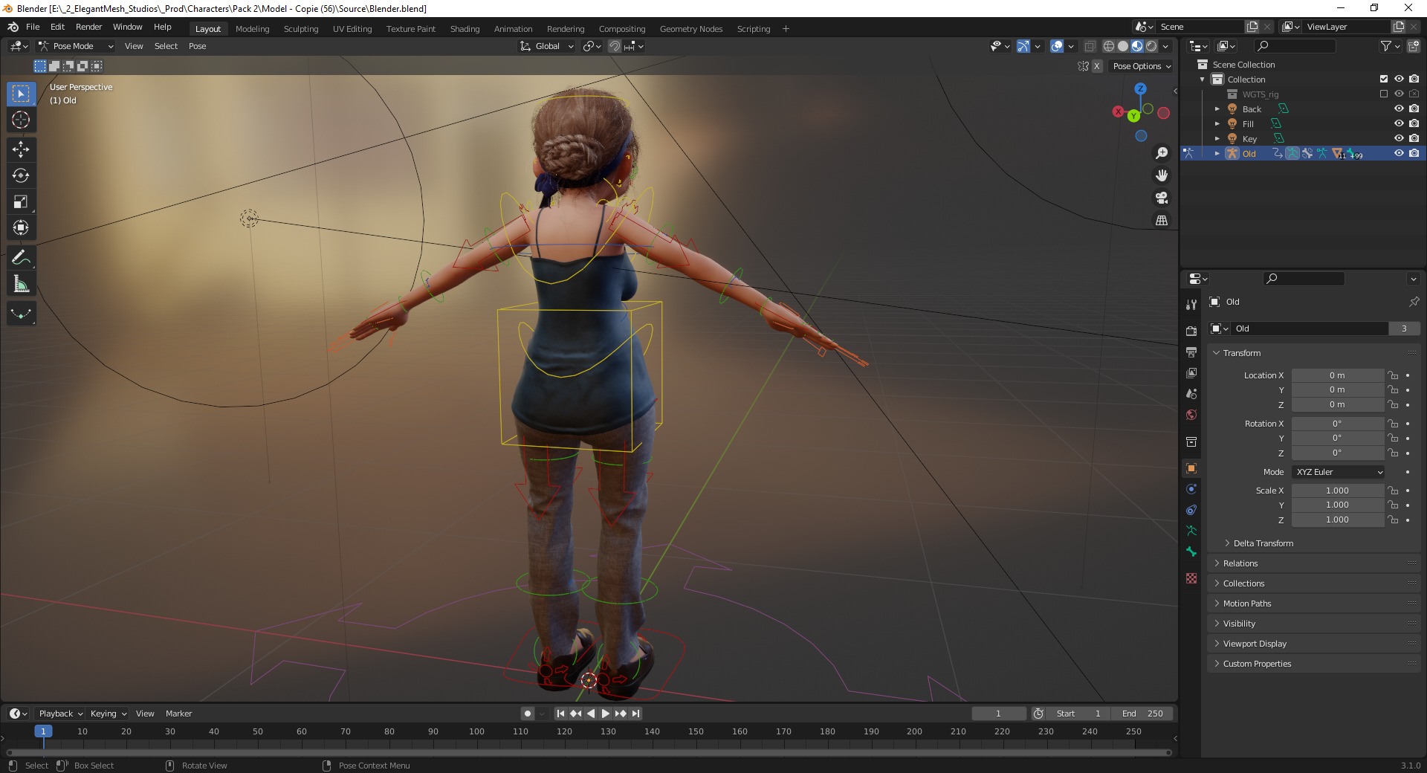
Task: Toggle snapping with the magnet icon
Action: [615, 46]
